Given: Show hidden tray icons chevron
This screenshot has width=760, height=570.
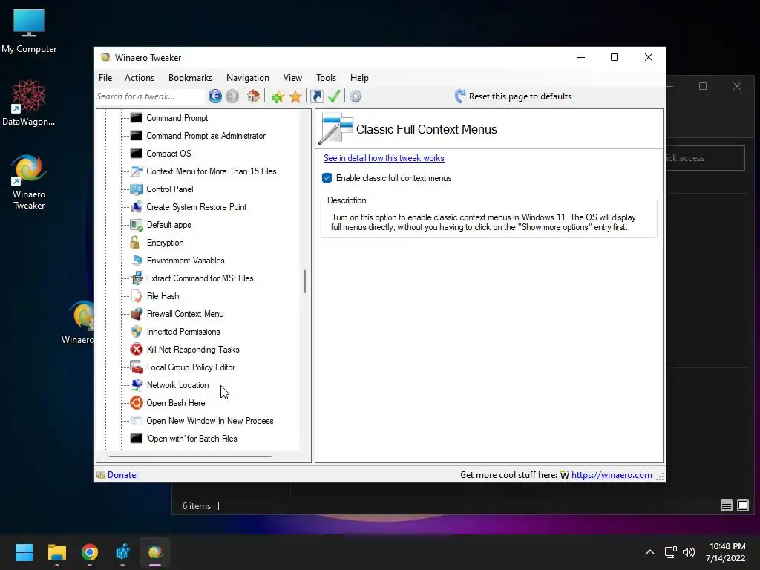Looking at the screenshot, I should coord(650,552).
